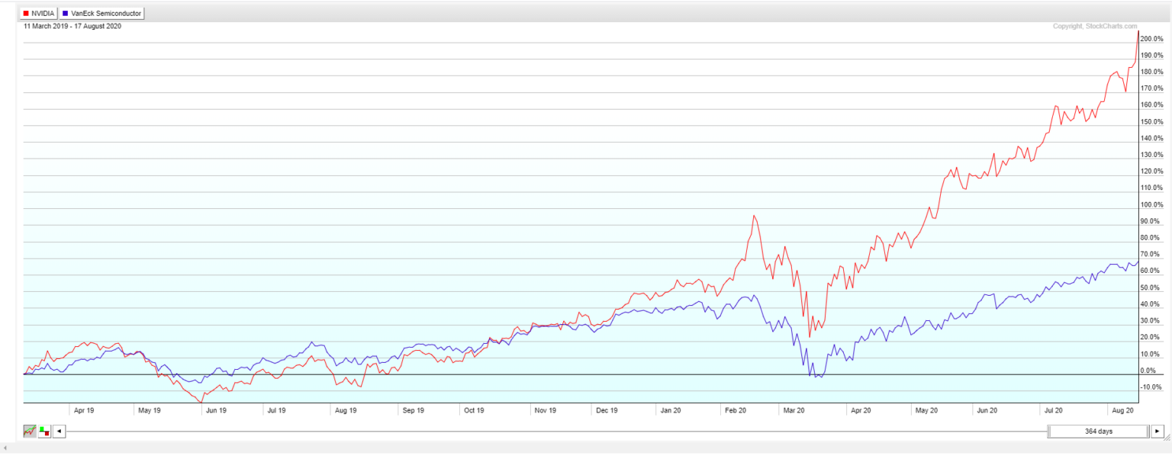
Task: Click the 'Sep 19' x-axis label
Action: coord(413,410)
